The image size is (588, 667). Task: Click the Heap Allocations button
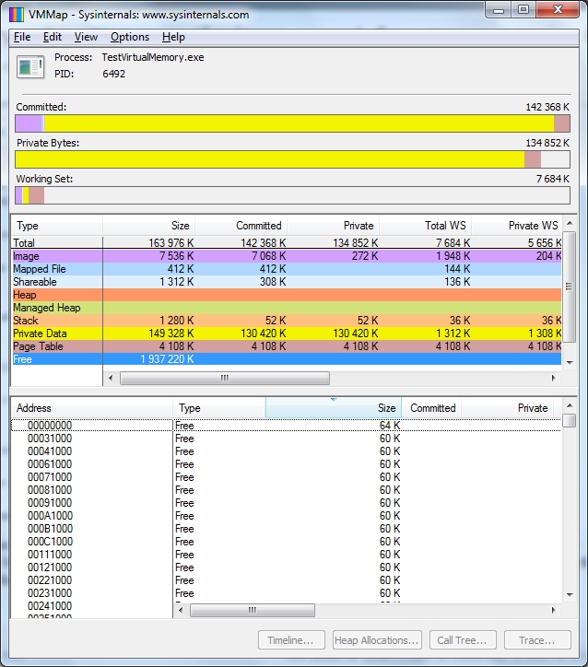[x=376, y=640]
